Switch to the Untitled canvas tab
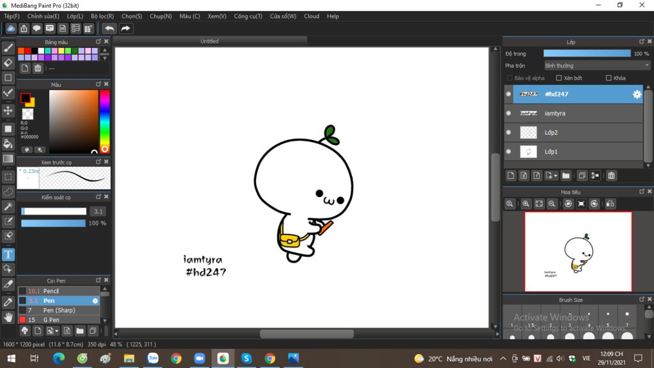The image size is (654, 368). pyautogui.click(x=209, y=42)
